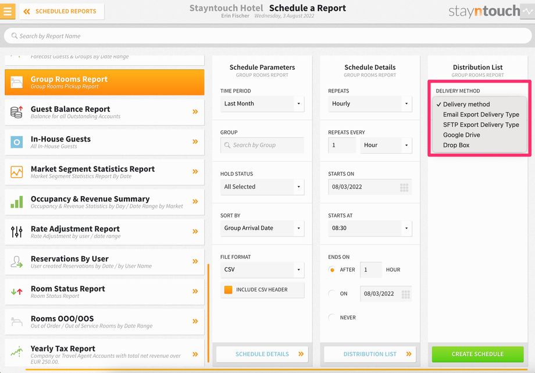Image resolution: width=535 pixels, height=373 pixels.
Task: Open the Sort By Group Arrival Date dropdown
Action: 262,228
